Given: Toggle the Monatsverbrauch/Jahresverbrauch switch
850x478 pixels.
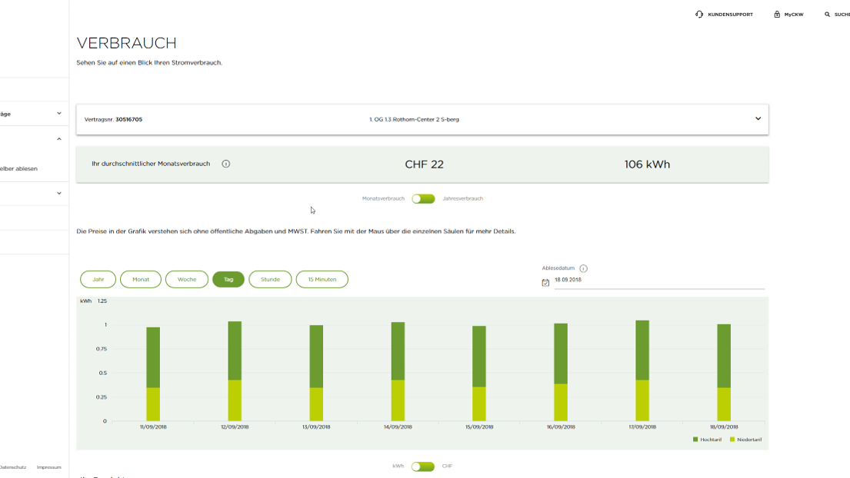Looking at the screenshot, I should point(423,199).
